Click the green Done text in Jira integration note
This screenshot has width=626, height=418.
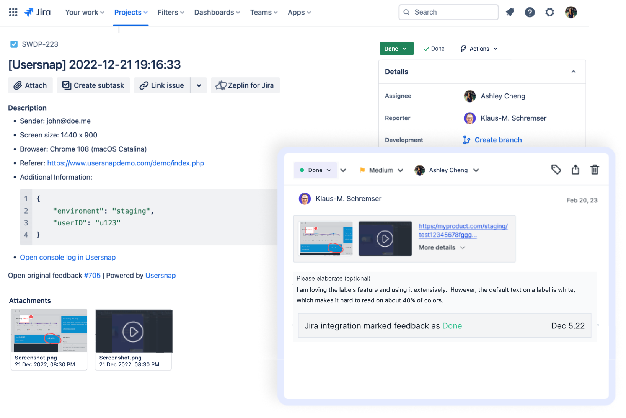(452, 326)
